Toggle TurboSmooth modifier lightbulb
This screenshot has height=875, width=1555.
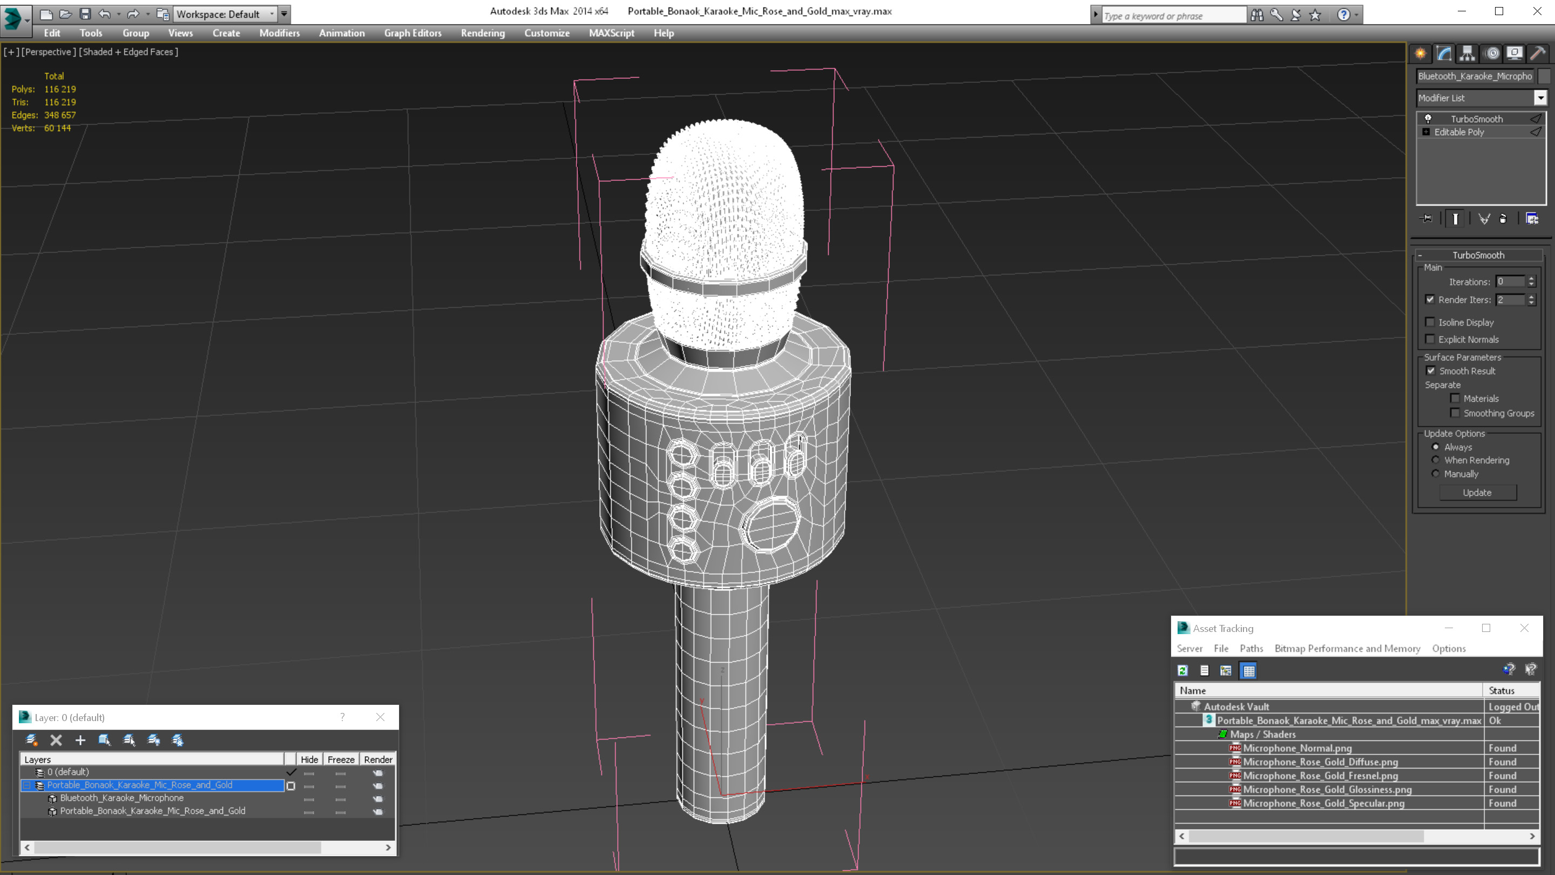1428,118
